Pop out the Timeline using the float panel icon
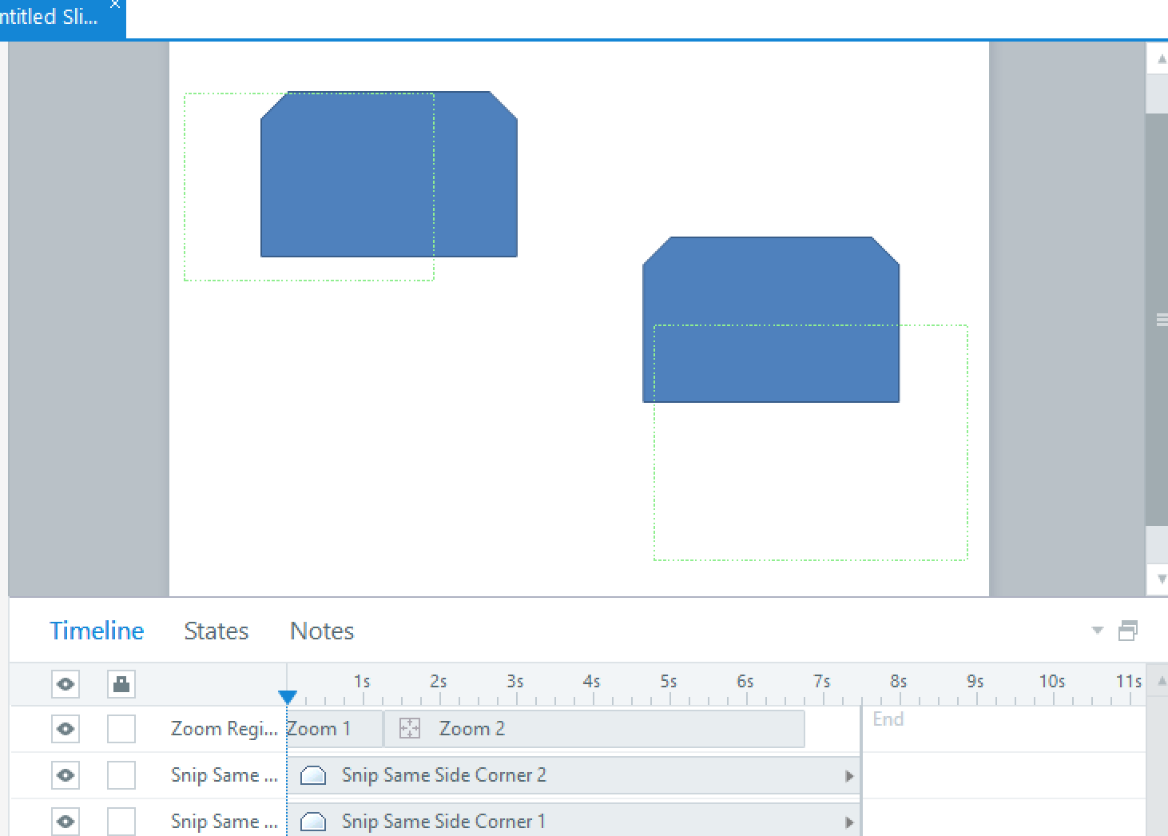The width and height of the screenshot is (1168, 836). click(1129, 631)
